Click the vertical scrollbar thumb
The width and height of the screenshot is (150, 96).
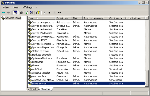[x=147, y=77]
